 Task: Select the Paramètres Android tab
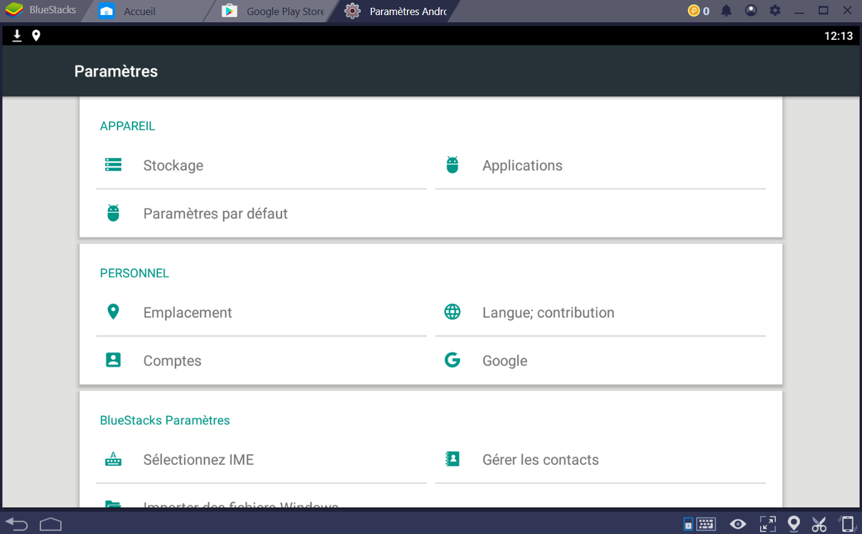(395, 11)
